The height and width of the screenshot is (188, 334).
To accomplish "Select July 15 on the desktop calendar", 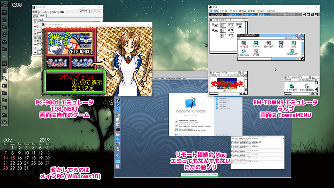I will pos(13,158).
